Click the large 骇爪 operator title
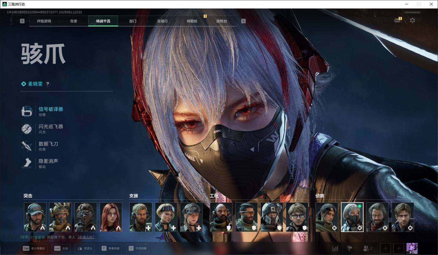The width and height of the screenshot is (438, 255). 43,54
